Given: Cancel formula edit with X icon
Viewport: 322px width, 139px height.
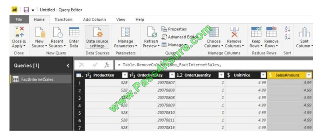Looking at the screenshot, I should coord(81,65).
